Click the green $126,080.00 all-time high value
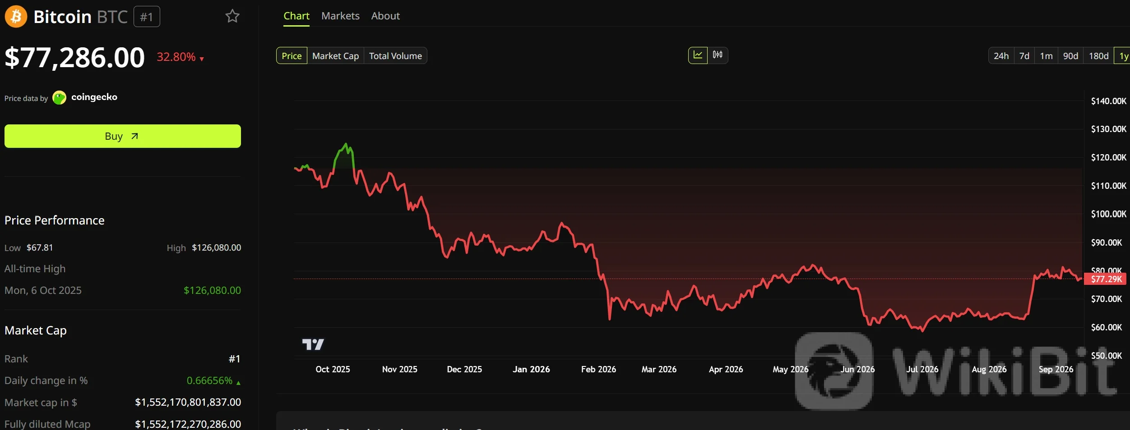 click(x=212, y=290)
